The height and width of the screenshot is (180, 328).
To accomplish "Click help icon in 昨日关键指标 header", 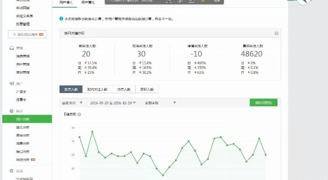I will pos(276,33).
